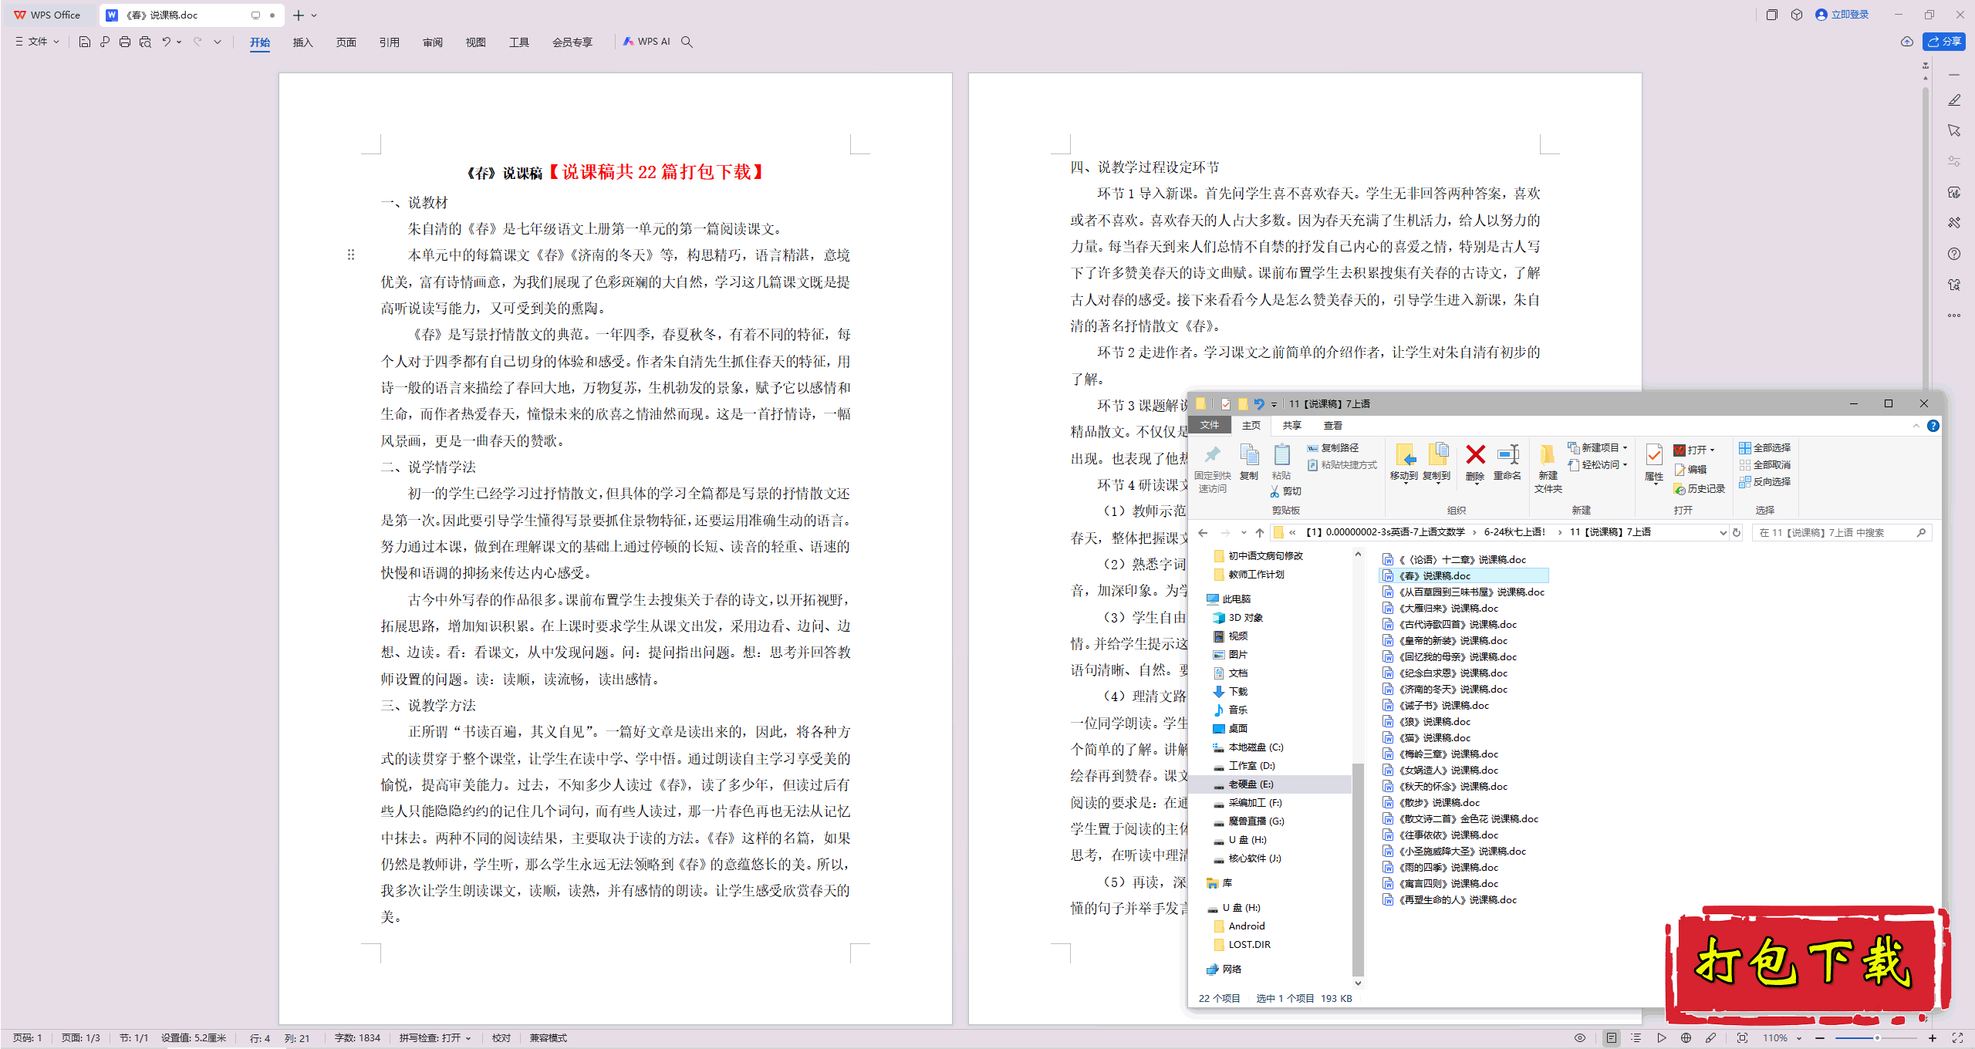Click Select None in Explorer ribbon
The height and width of the screenshot is (1049, 1975).
[x=1764, y=465]
